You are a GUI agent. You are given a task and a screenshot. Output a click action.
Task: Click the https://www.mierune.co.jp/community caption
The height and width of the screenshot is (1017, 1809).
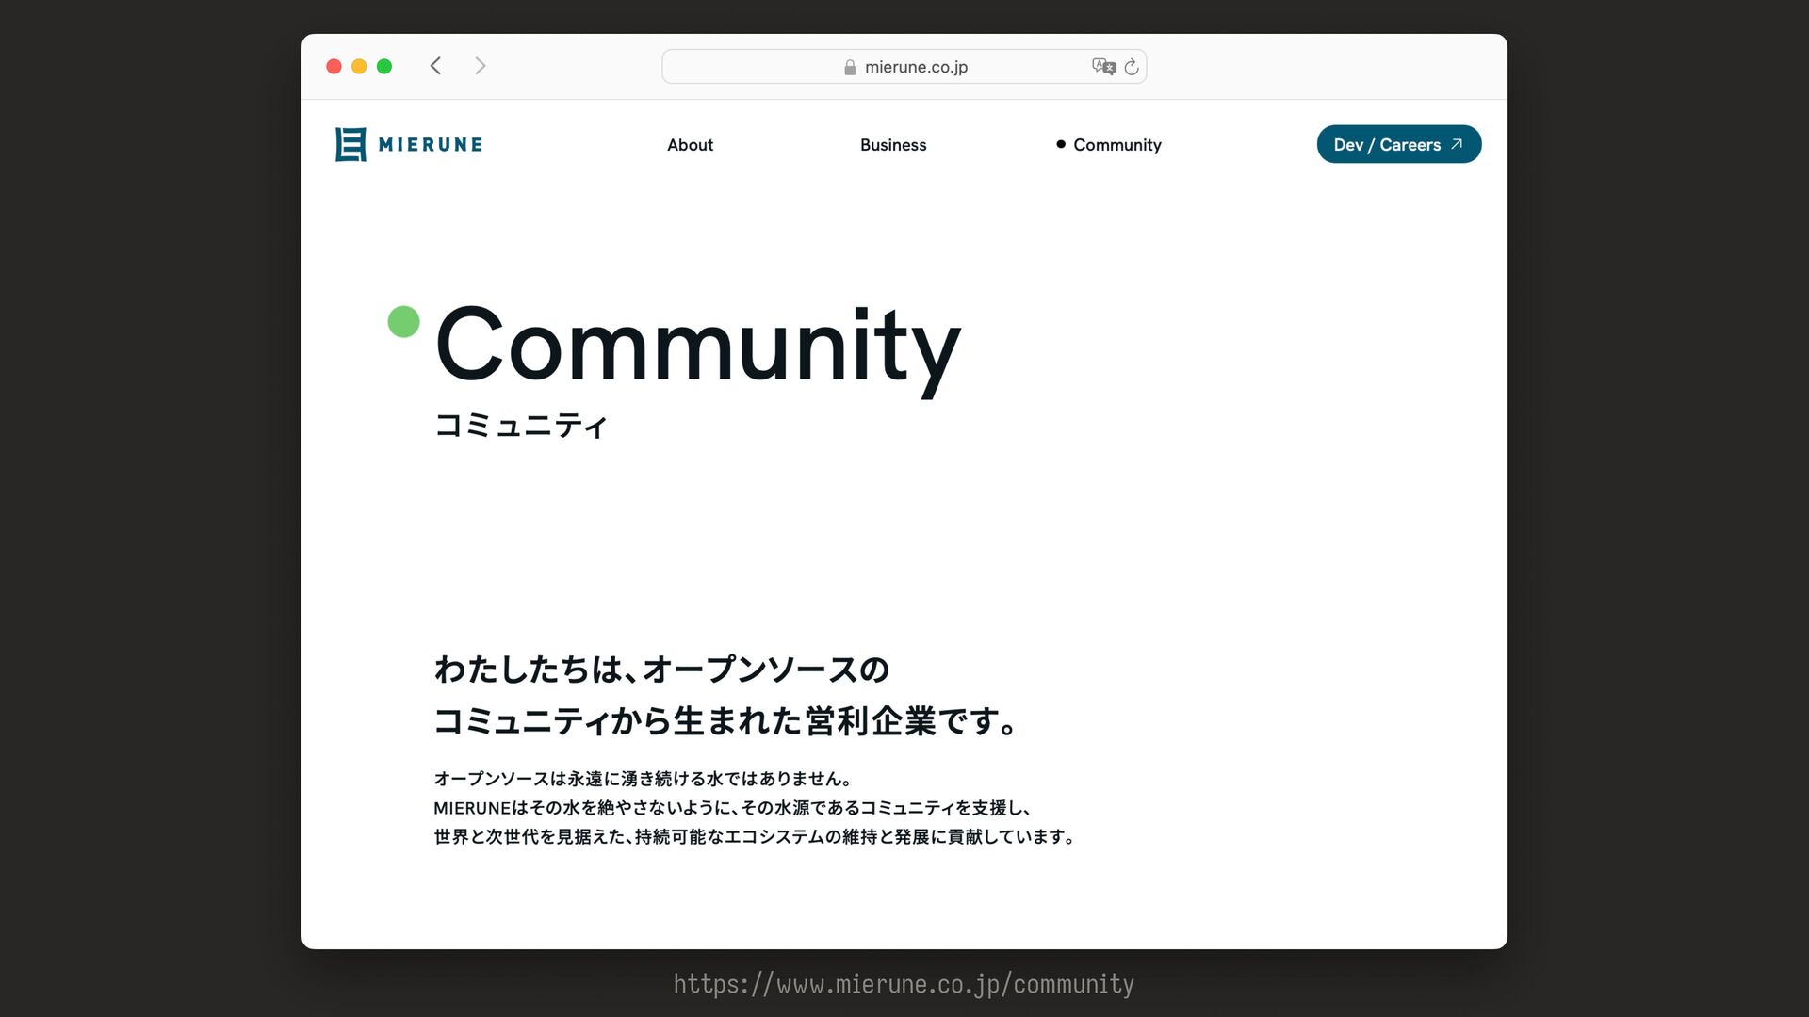(x=904, y=984)
